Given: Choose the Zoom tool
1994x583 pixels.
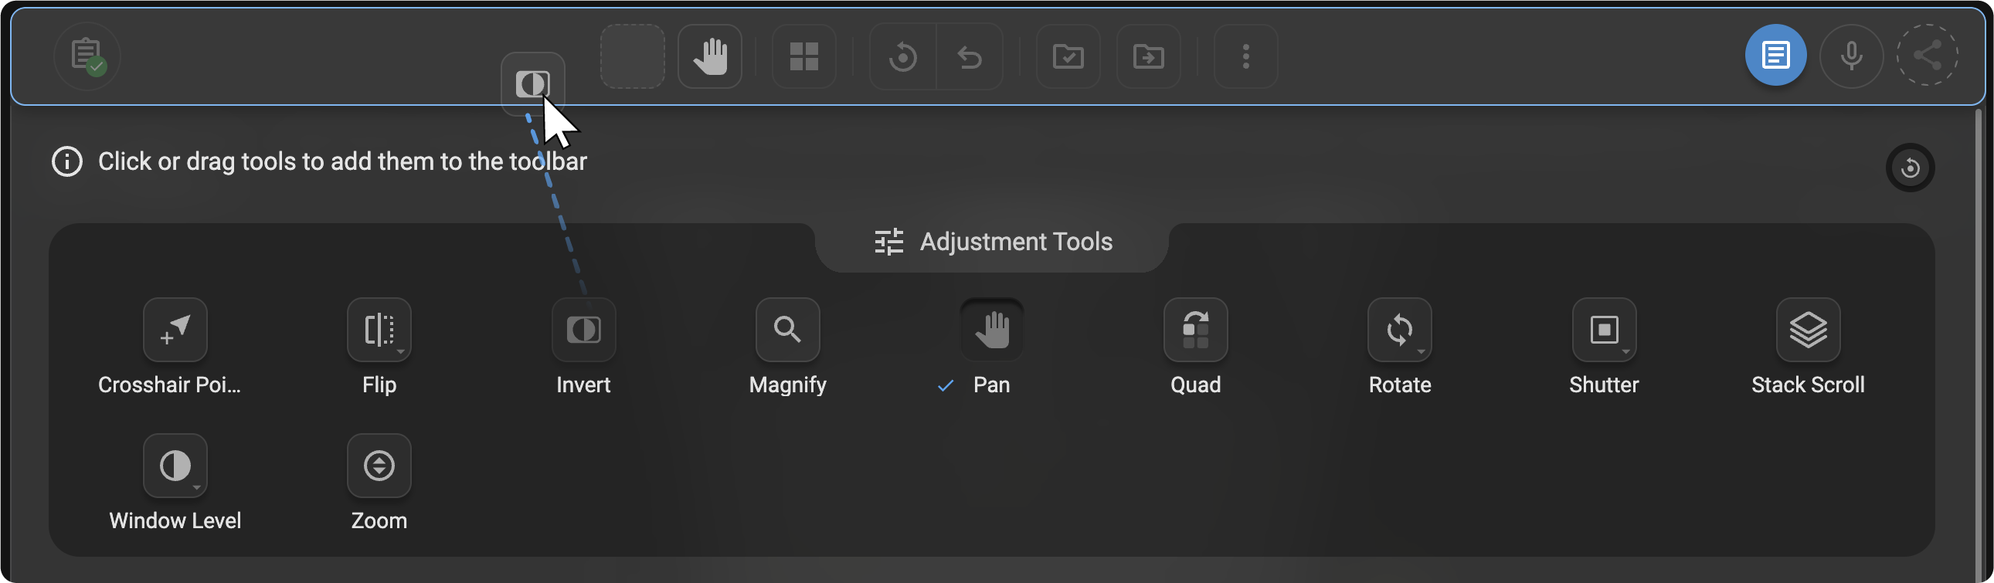Looking at the screenshot, I should click(x=379, y=466).
